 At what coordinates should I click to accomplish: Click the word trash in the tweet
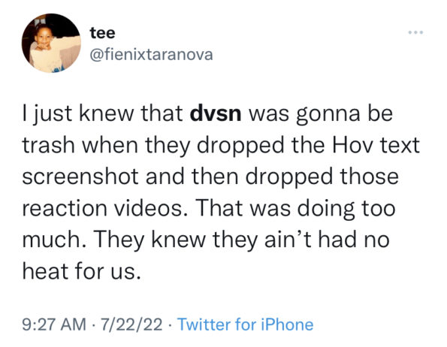[x=50, y=145]
